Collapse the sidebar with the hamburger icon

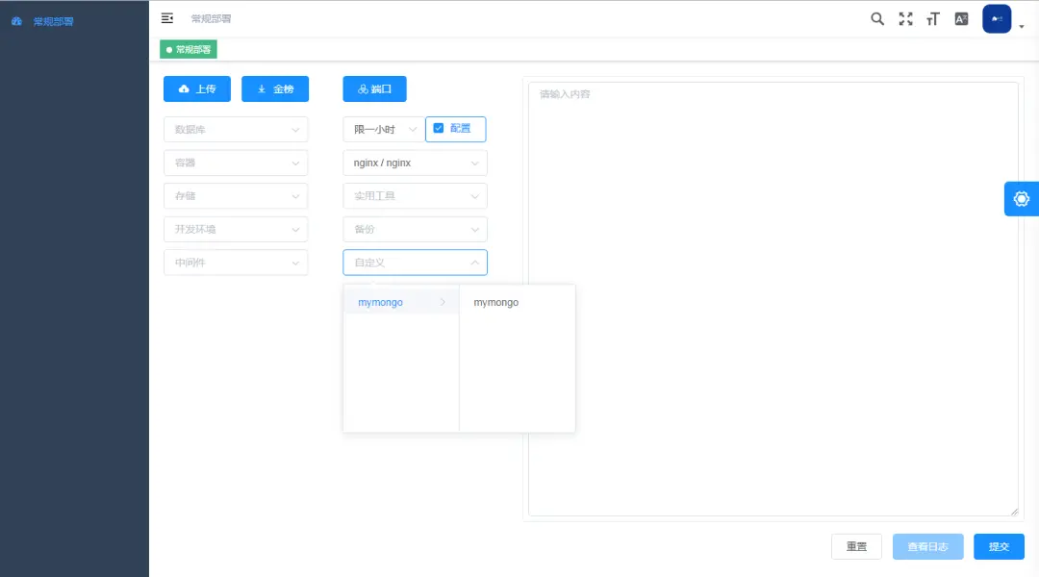[x=167, y=18]
